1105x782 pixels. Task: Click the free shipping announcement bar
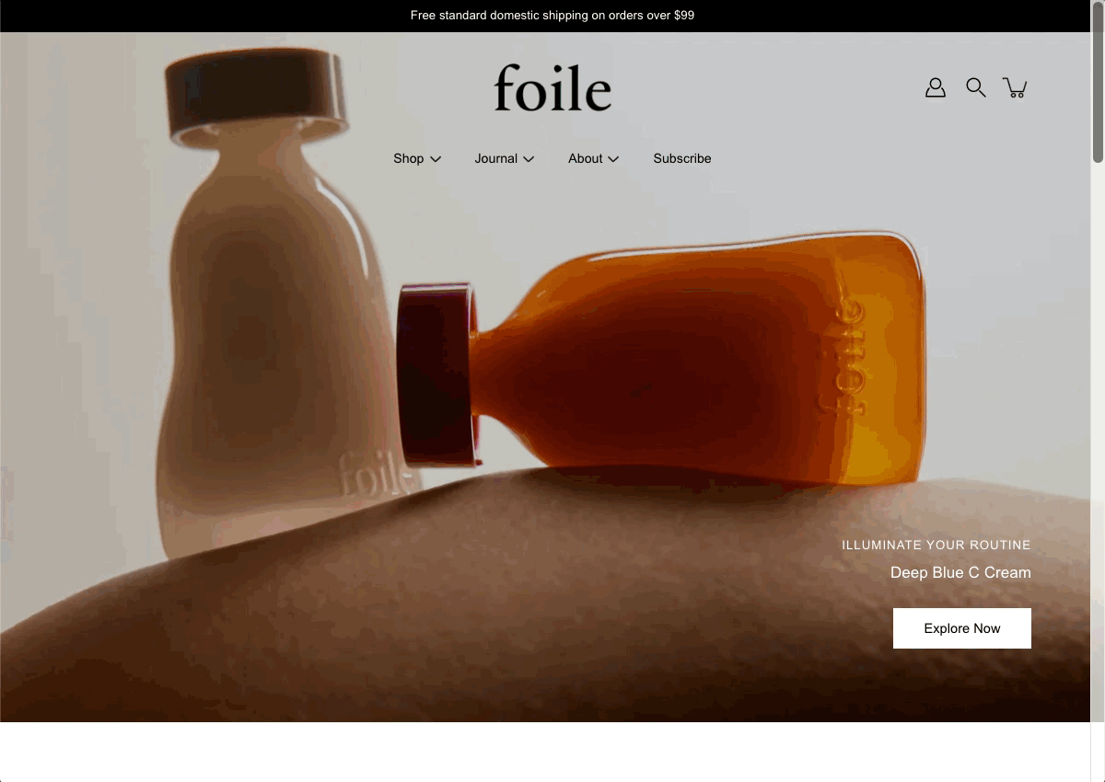point(552,16)
